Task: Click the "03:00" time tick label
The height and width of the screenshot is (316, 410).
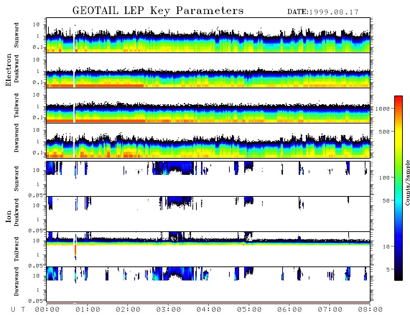Action: click(169, 310)
